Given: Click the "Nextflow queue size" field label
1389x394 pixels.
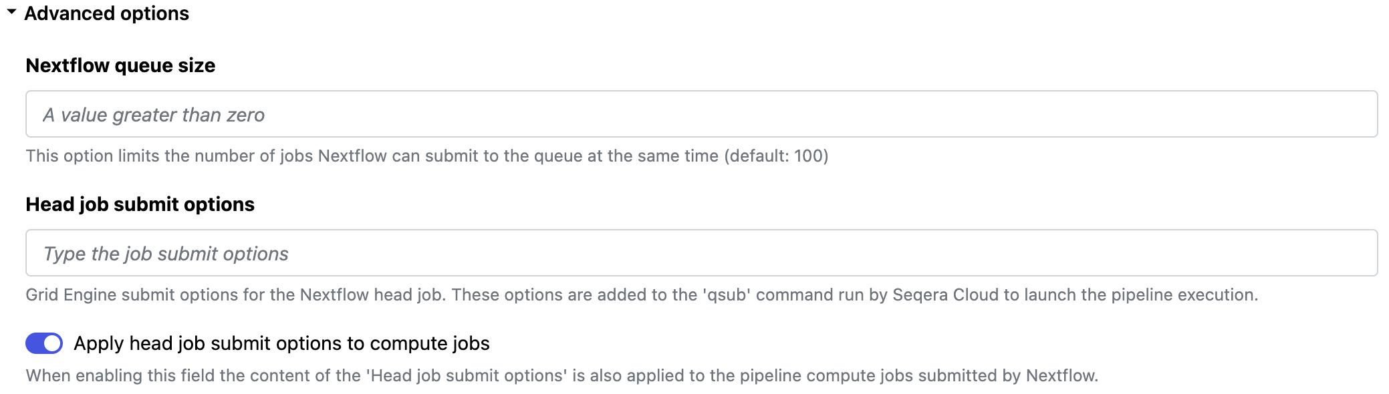Looking at the screenshot, I should pos(120,65).
